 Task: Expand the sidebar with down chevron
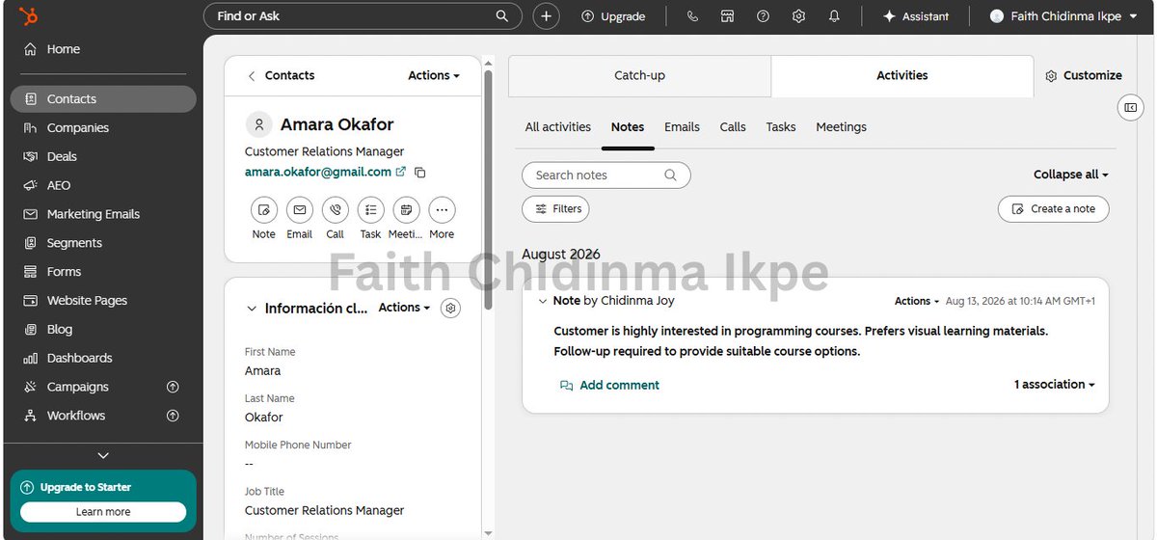point(103,455)
